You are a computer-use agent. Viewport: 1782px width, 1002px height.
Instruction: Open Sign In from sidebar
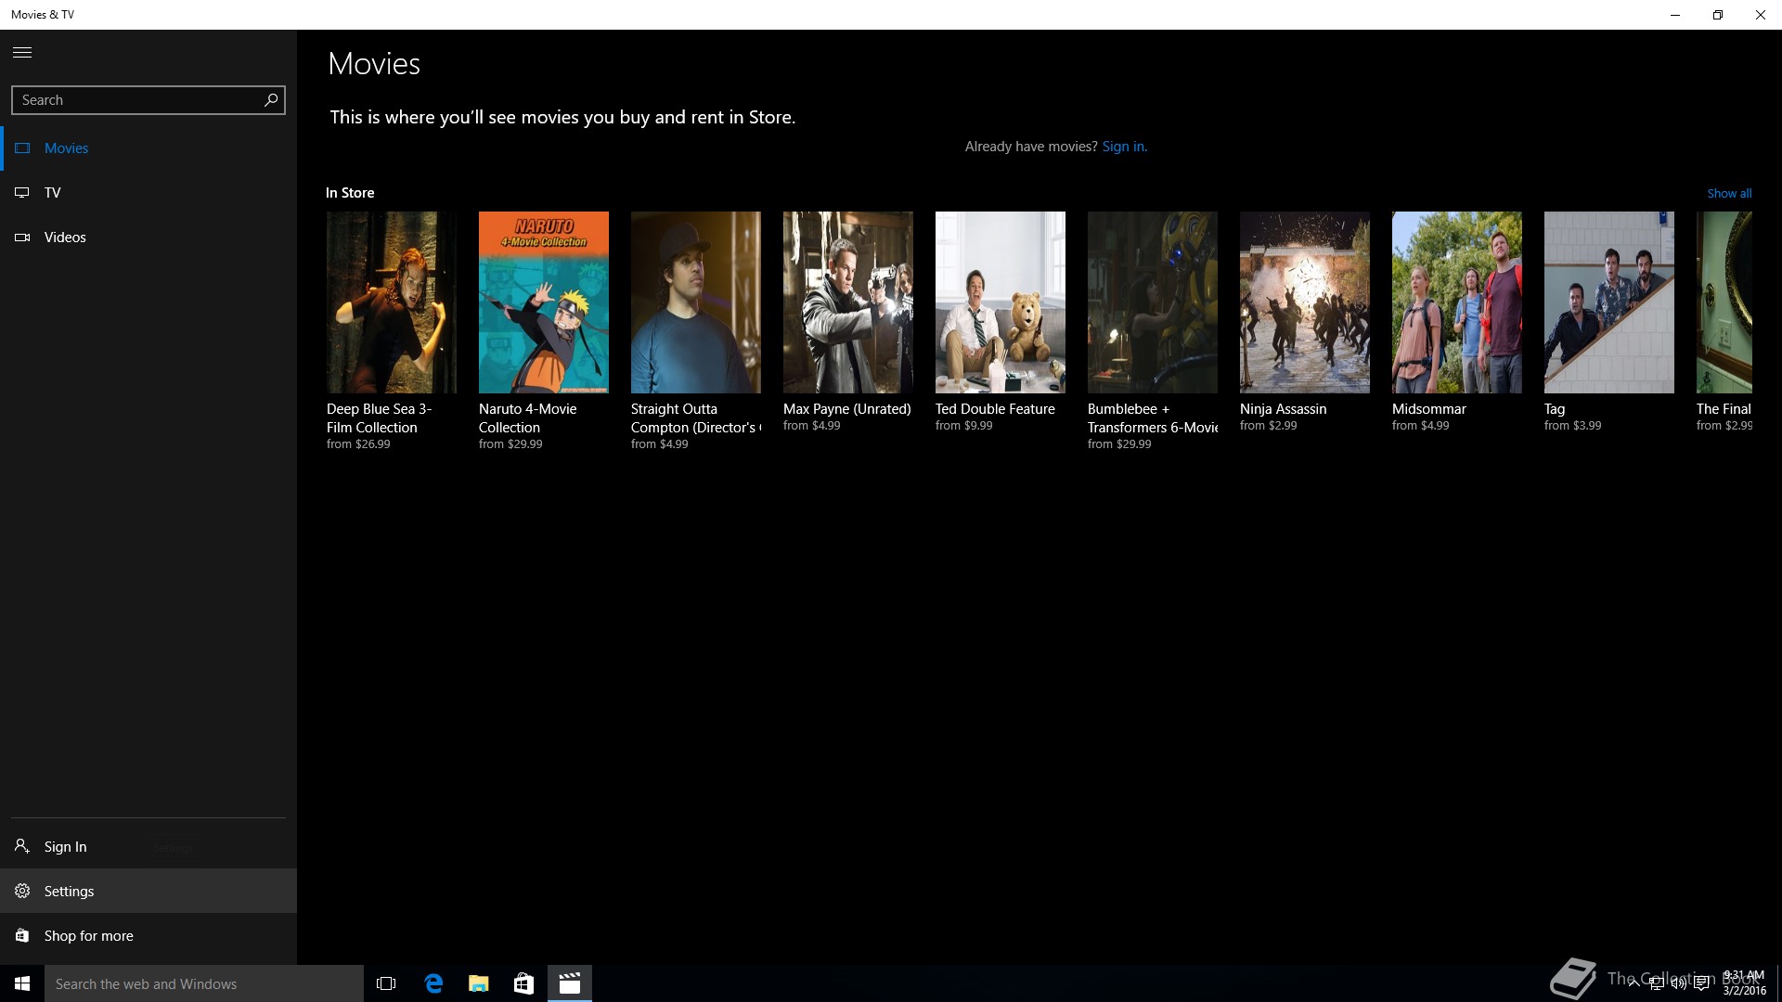click(148, 846)
